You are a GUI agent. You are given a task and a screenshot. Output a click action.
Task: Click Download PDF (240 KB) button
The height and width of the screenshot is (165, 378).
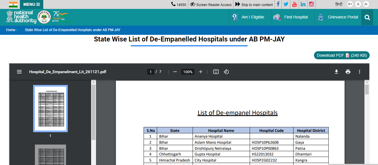pyautogui.click(x=342, y=55)
